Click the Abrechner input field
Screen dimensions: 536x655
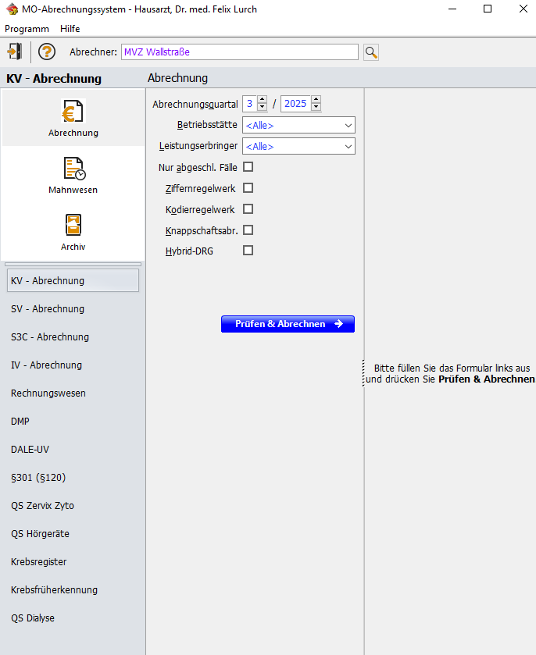239,52
